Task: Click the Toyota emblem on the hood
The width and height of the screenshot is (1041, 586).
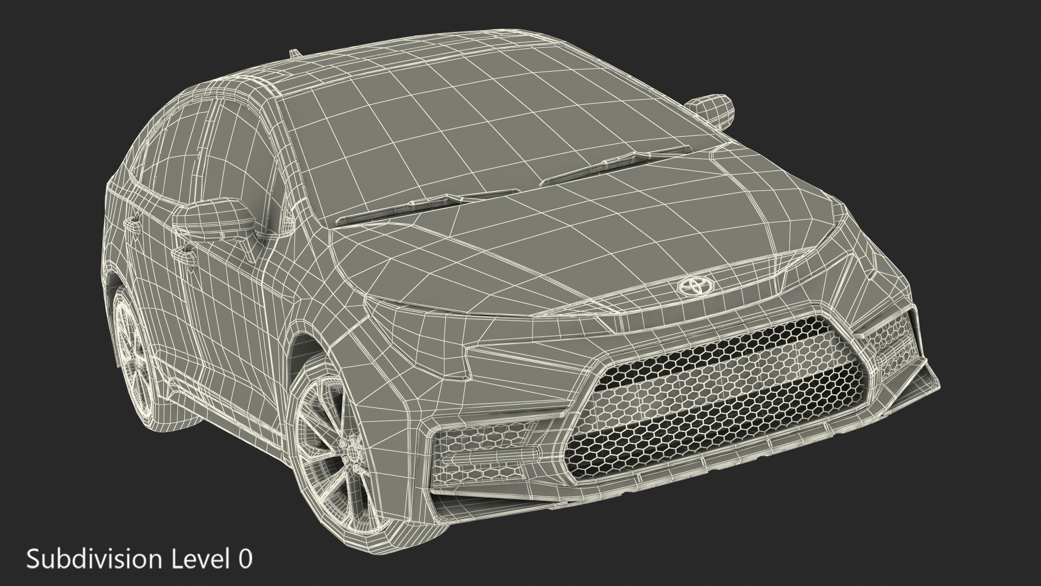Action: 697,286
